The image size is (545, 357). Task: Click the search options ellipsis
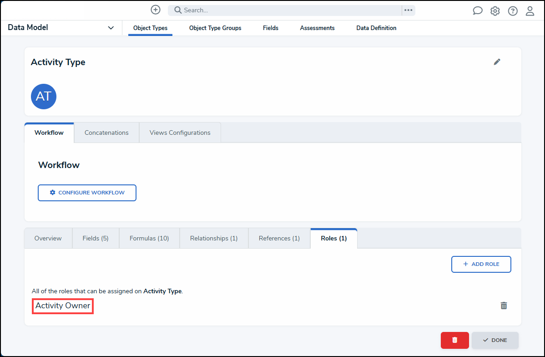(x=408, y=10)
